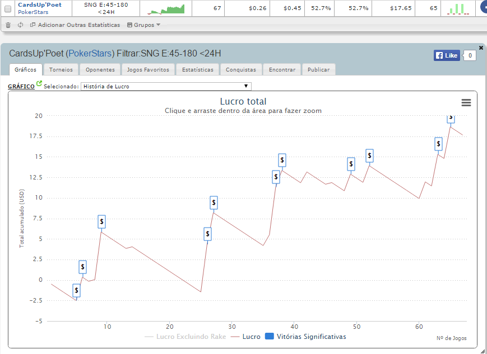Open PokerStars link in the panel header

[x=90, y=54]
